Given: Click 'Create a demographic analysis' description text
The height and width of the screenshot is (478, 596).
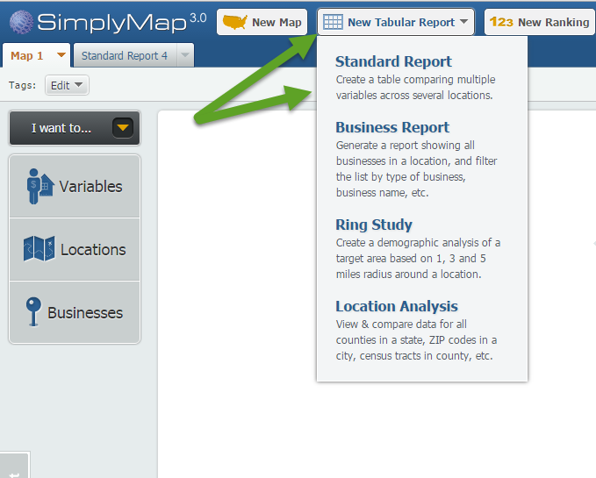Looking at the screenshot, I should click(418, 258).
